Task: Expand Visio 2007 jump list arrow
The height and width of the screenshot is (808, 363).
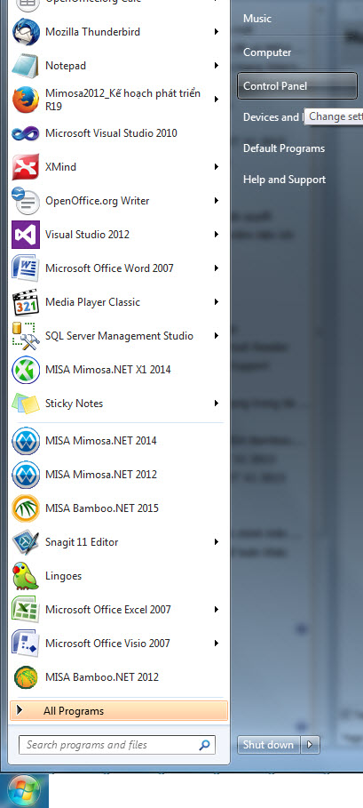Action: (x=217, y=644)
